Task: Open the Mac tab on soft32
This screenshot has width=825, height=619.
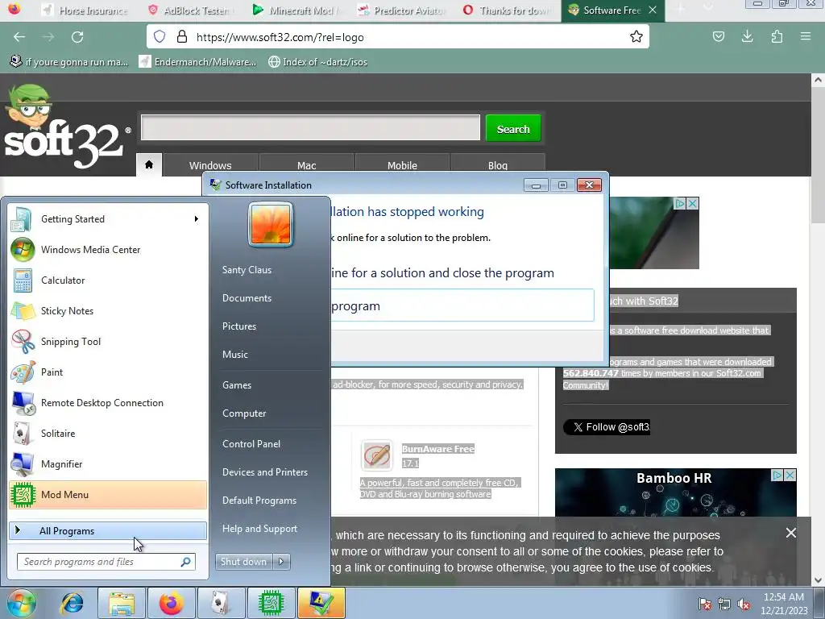Action: [306, 165]
